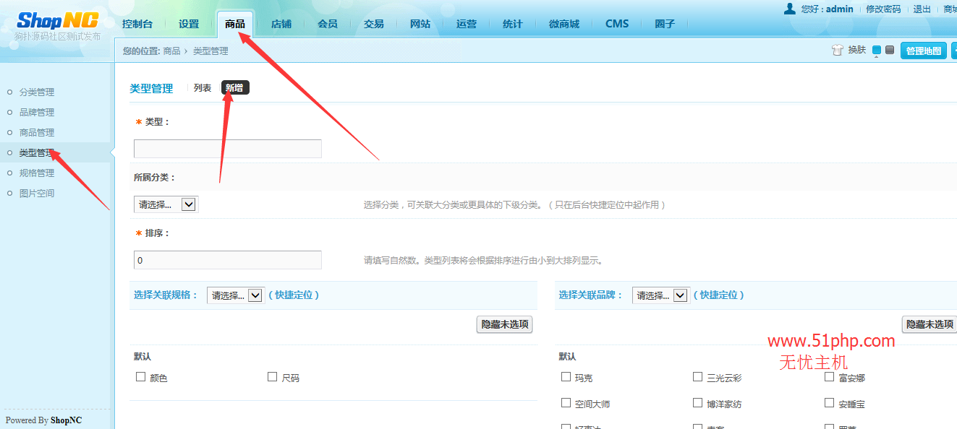Screen dimensions: 957x429
Task: Go to the 交易 menu tab
Action: 374,24
